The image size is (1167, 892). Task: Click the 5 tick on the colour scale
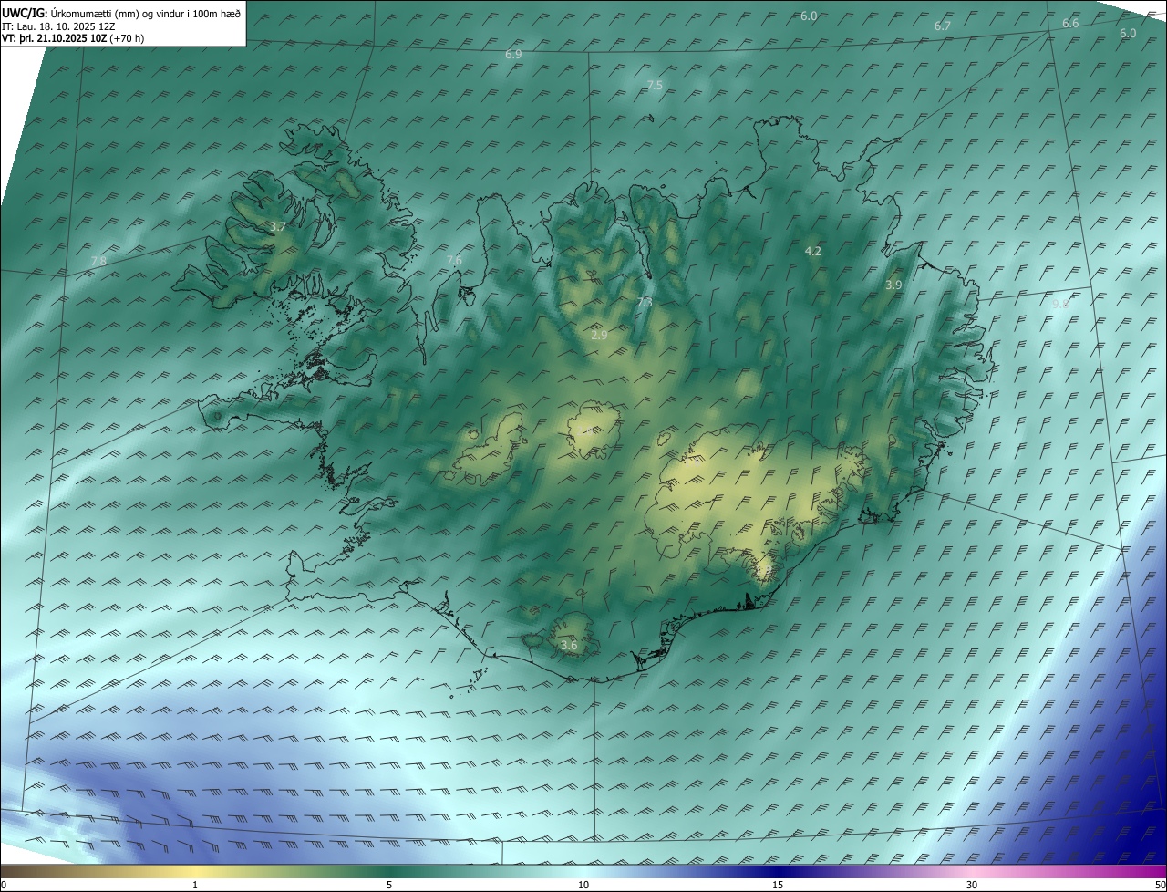coord(389,886)
